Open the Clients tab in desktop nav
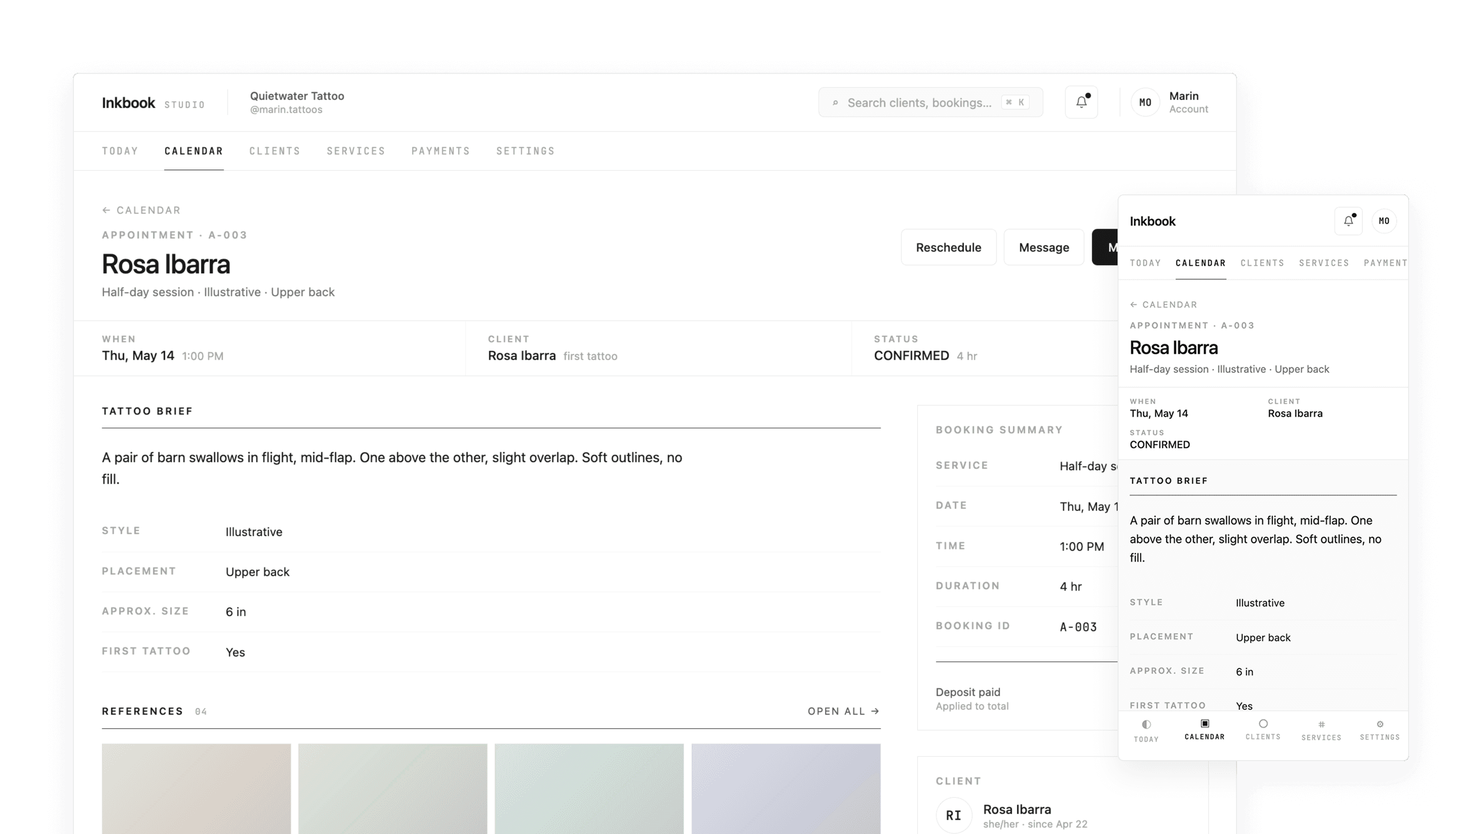 click(x=275, y=151)
